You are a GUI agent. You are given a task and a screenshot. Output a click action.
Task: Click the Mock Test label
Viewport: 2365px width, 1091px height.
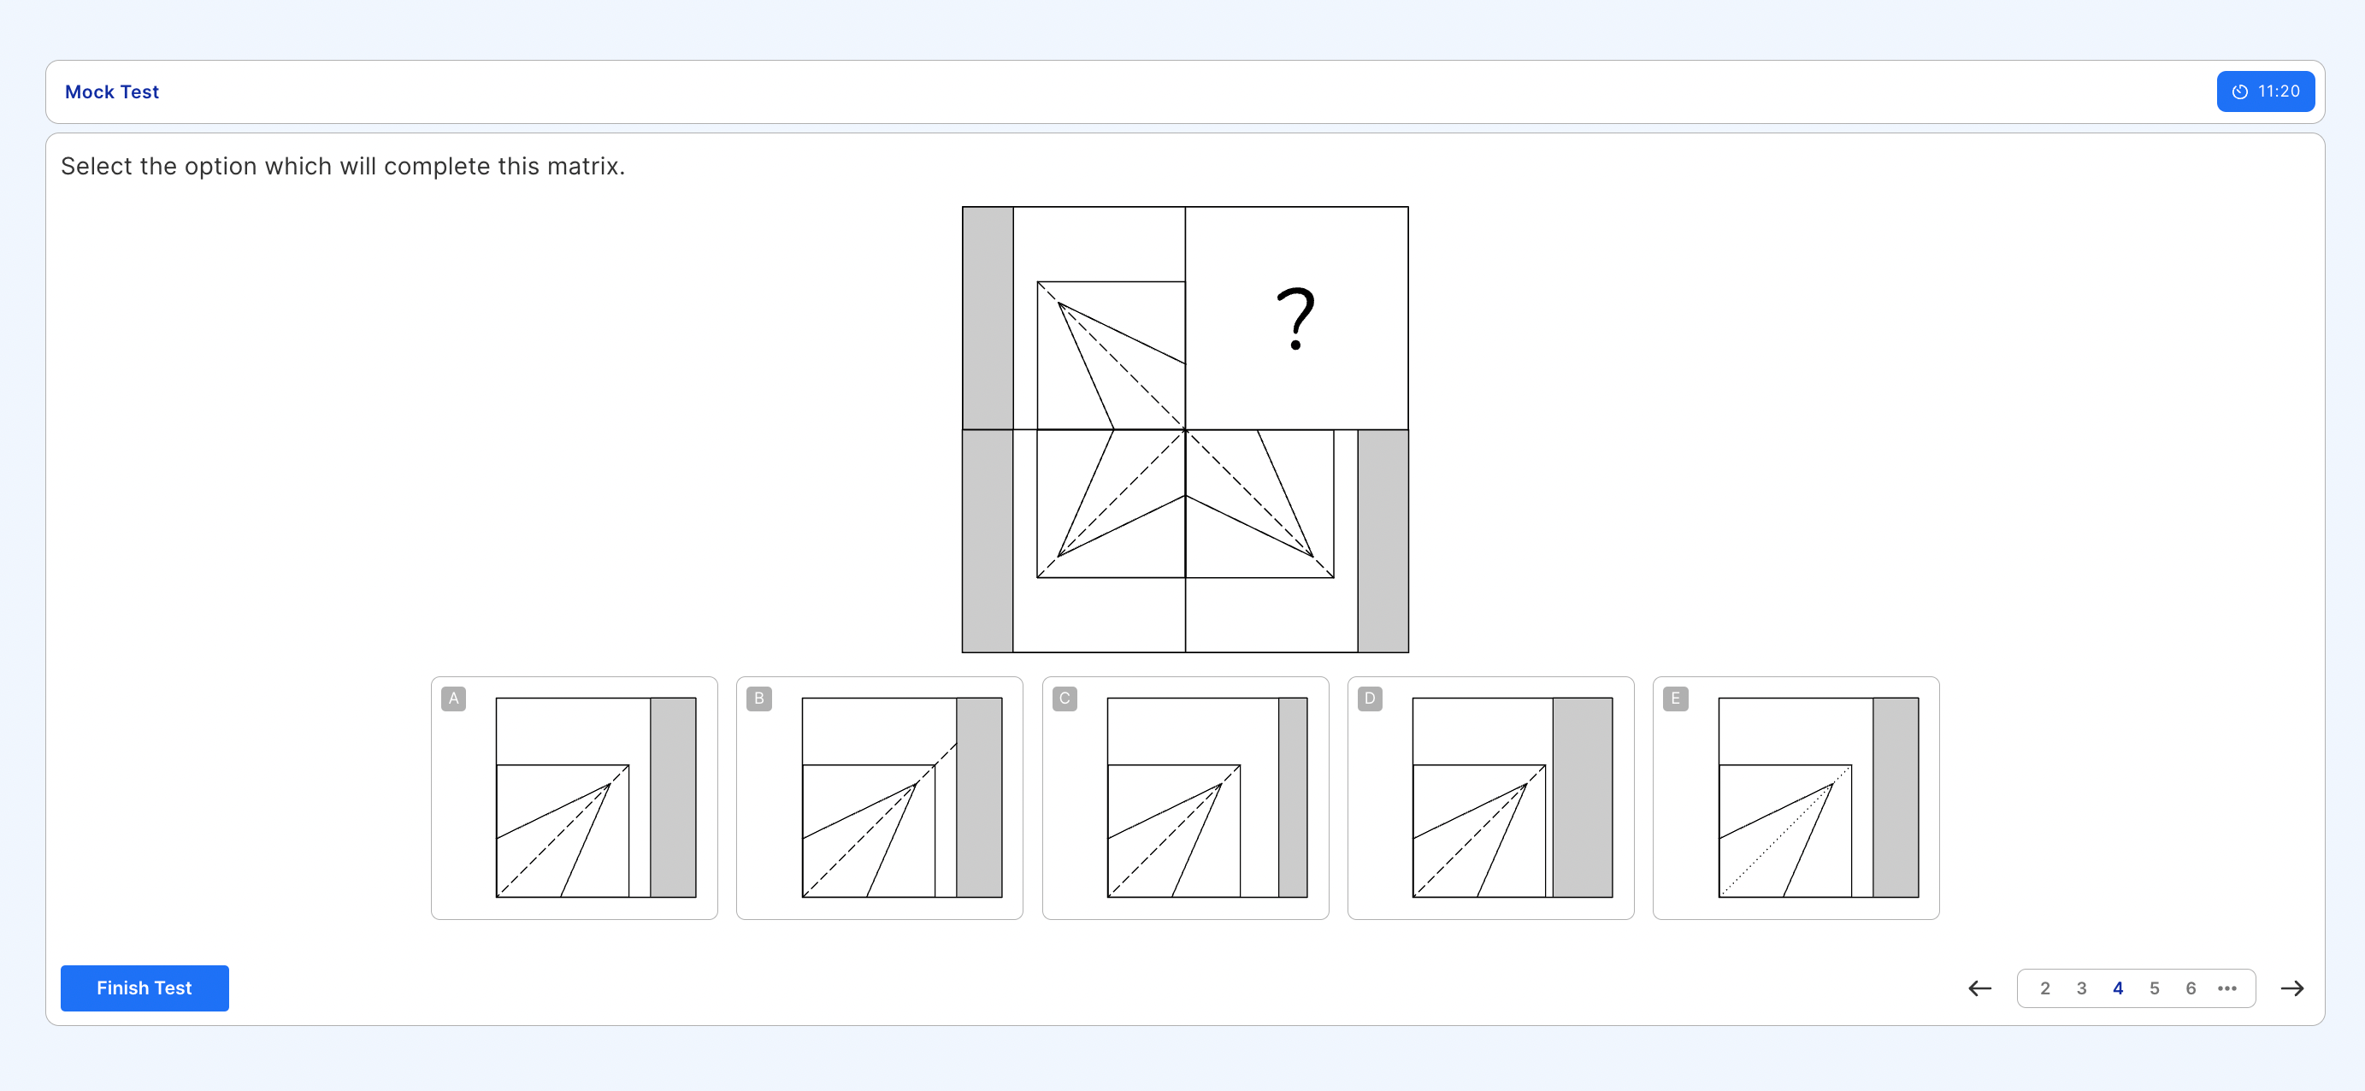pyautogui.click(x=113, y=93)
